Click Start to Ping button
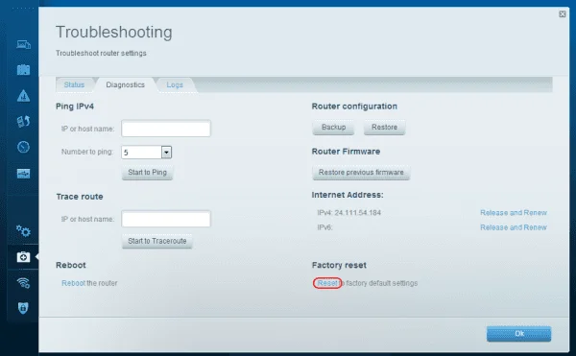 pos(147,172)
